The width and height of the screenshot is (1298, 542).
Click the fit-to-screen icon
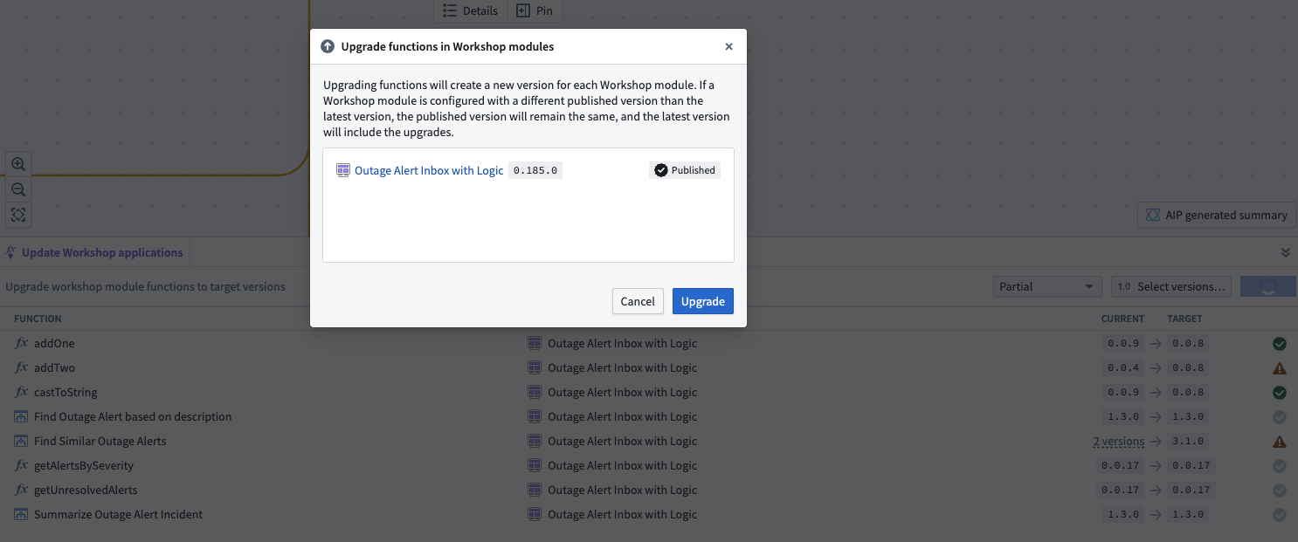17,215
